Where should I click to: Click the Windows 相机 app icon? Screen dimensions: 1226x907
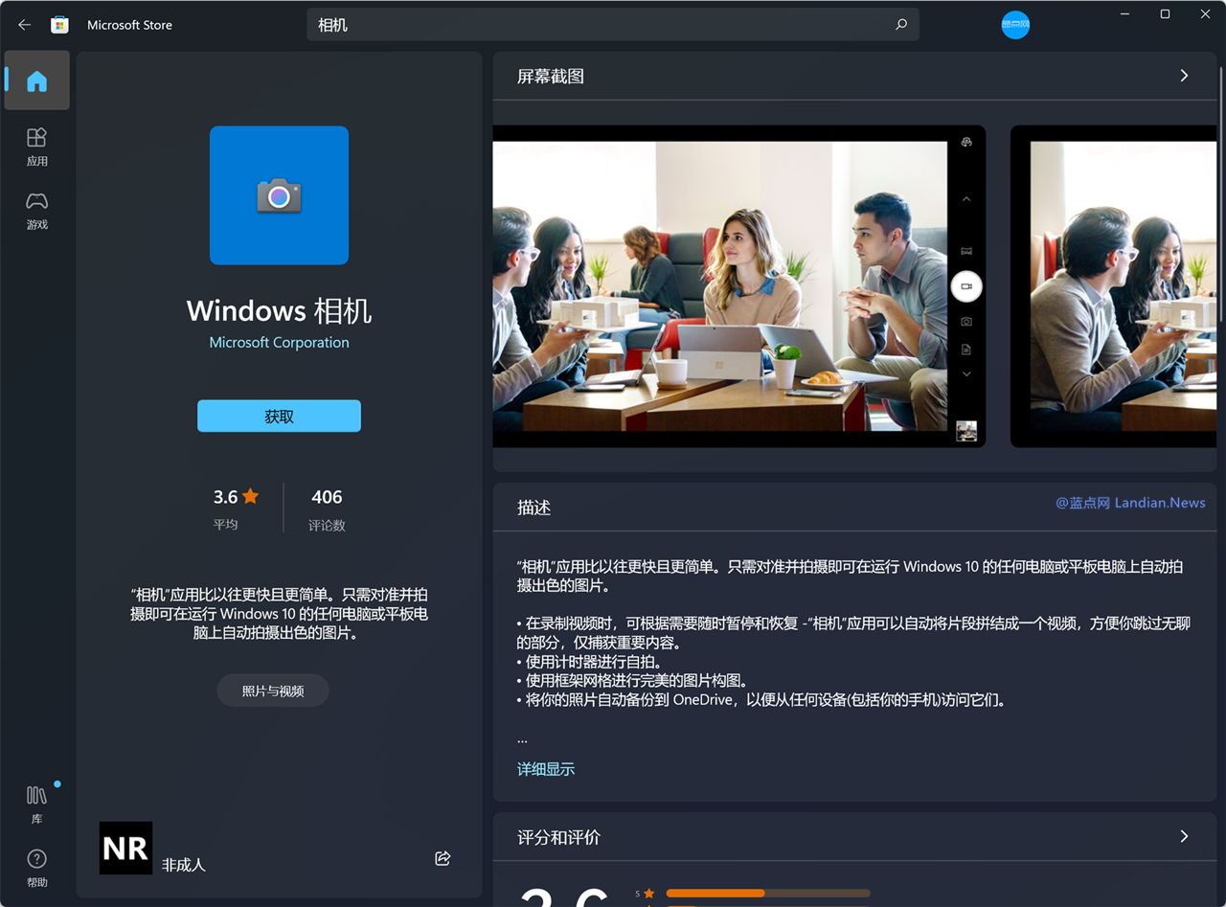tap(279, 195)
